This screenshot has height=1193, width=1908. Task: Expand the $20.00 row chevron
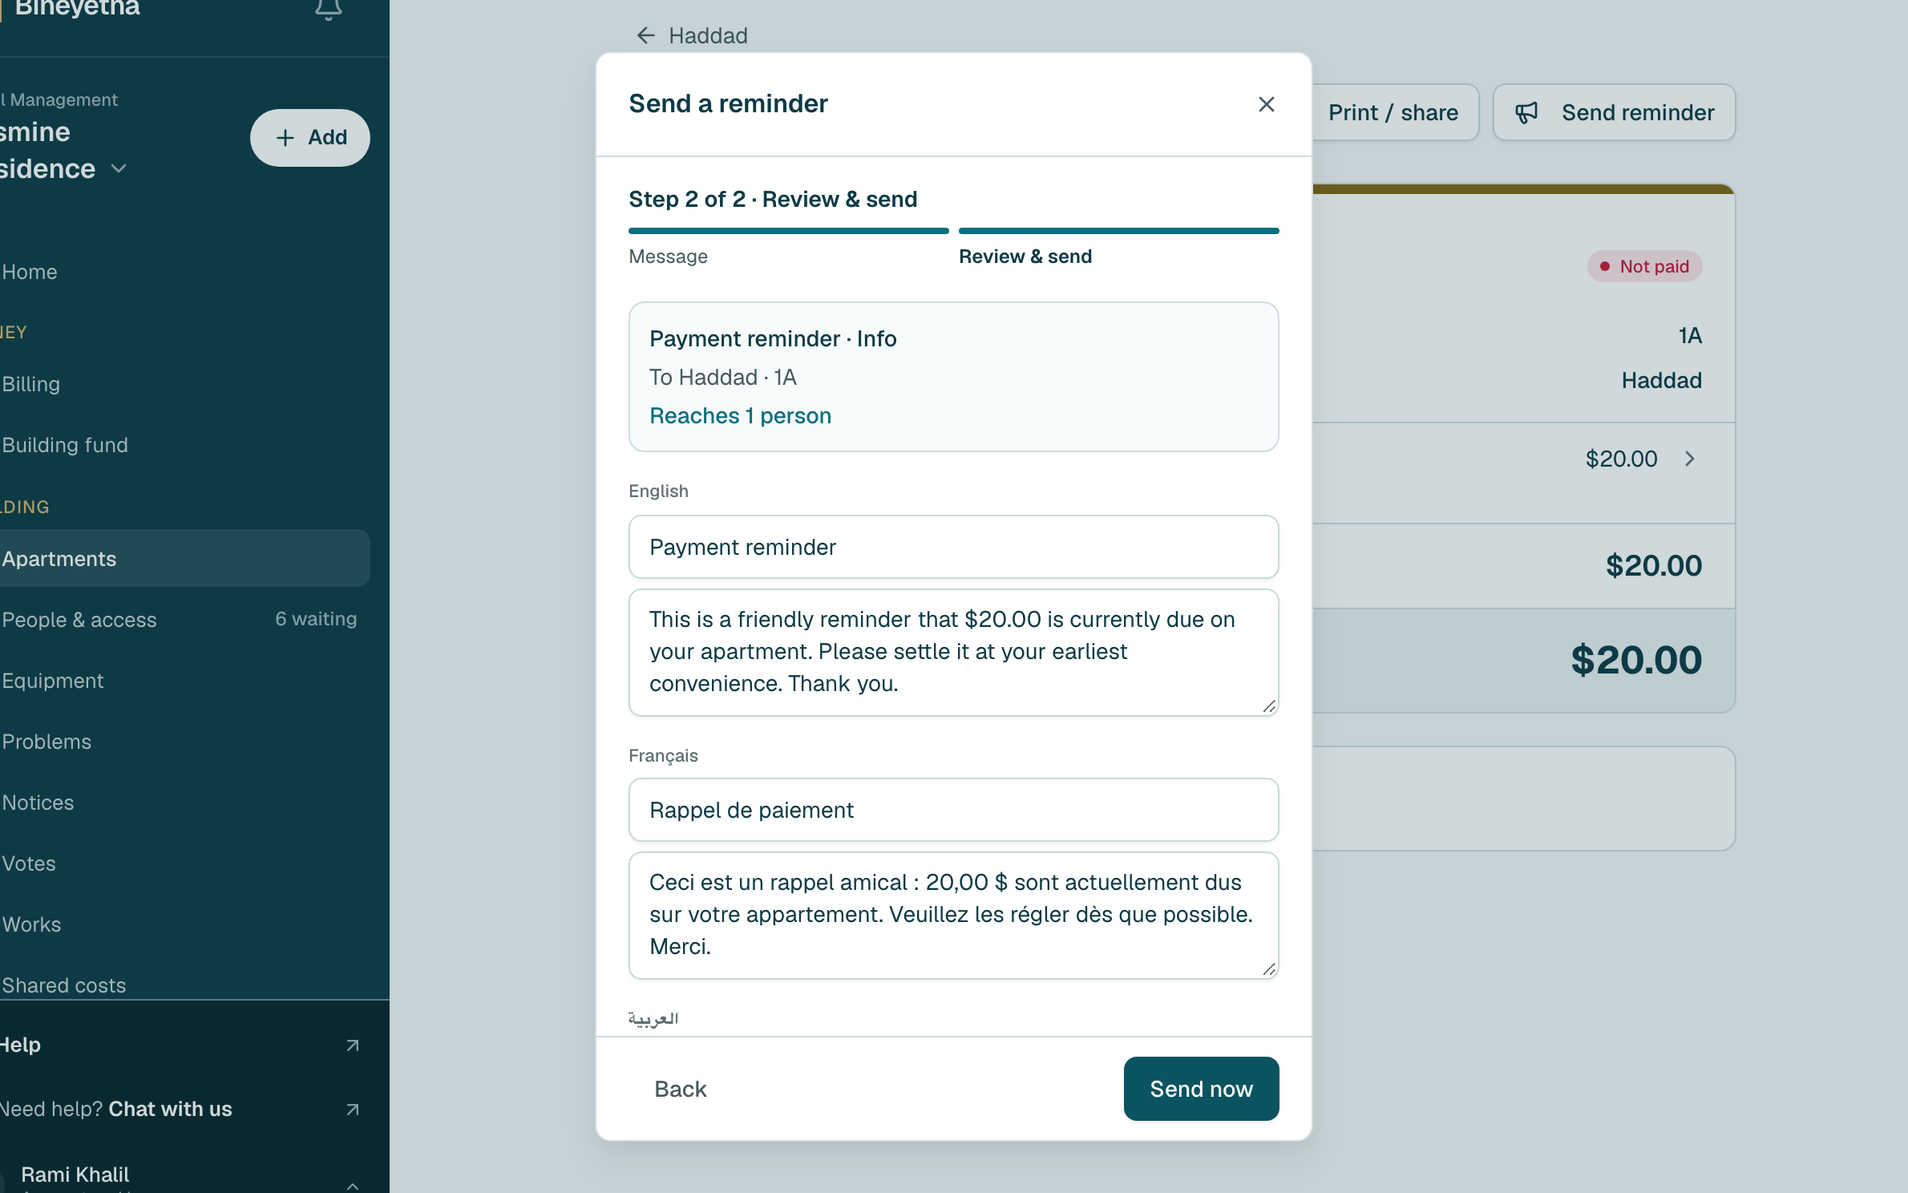(x=1689, y=459)
